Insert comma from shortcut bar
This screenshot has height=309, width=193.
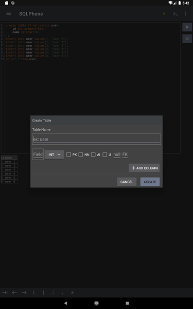coord(63,293)
